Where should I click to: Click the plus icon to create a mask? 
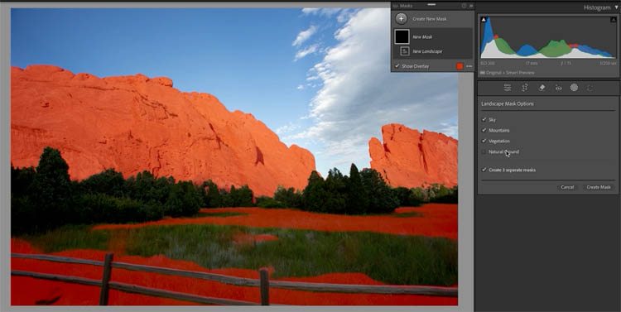click(402, 18)
